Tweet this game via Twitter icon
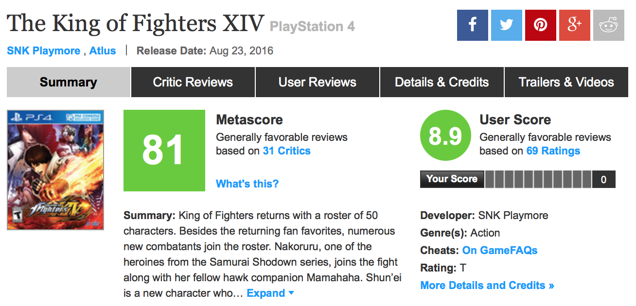 (x=506, y=25)
